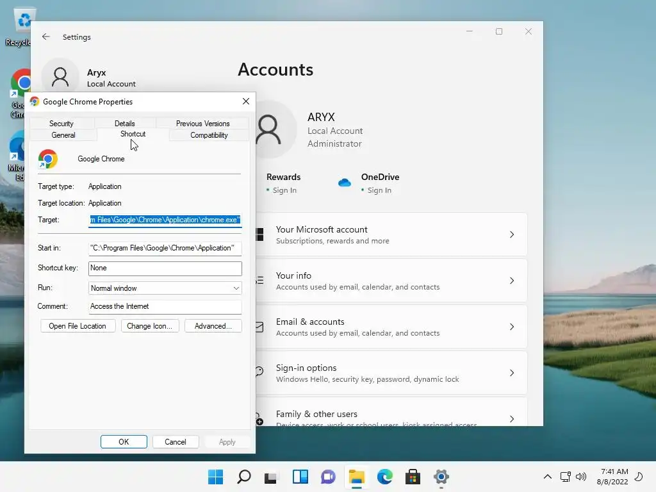The image size is (656, 492).
Task: Confirm with the OK button
Action: click(124, 442)
